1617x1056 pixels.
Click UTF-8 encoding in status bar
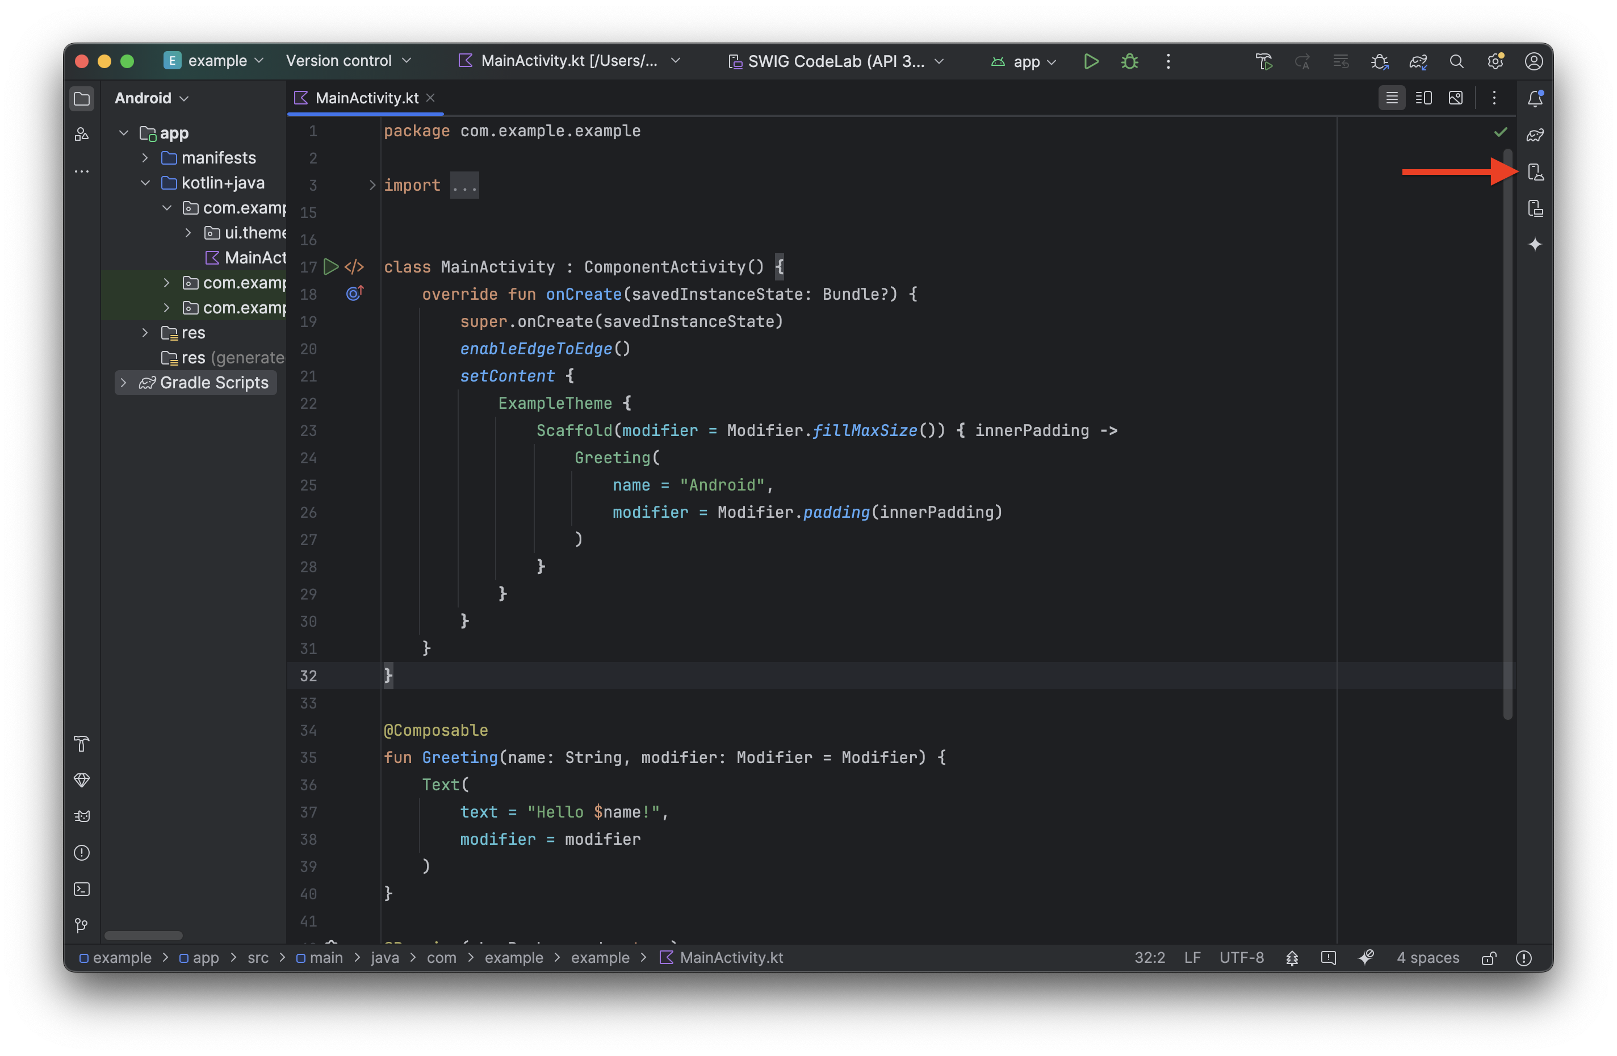pyautogui.click(x=1241, y=957)
